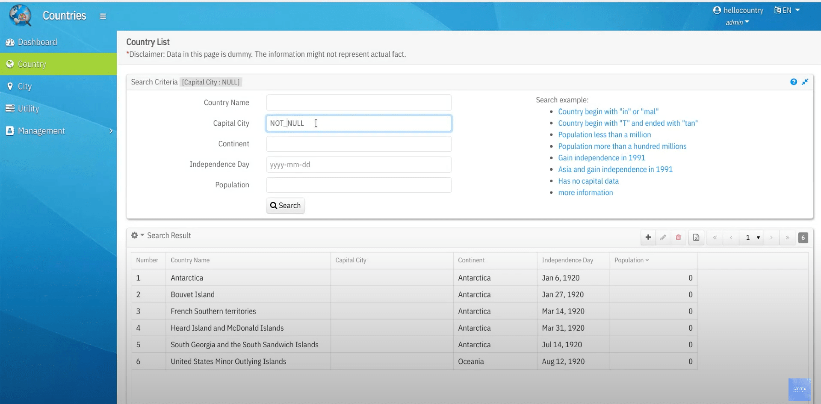821x404 pixels.
Task: Export results with the Excel file icon
Action: coord(696,237)
